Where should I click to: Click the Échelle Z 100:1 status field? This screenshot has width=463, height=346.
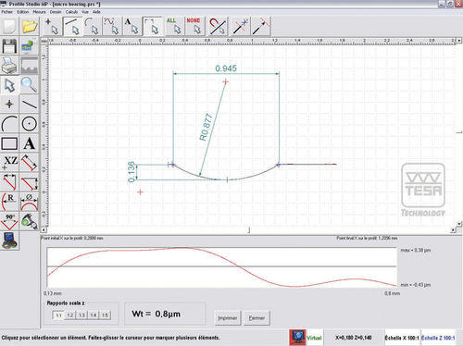tap(438, 338)
